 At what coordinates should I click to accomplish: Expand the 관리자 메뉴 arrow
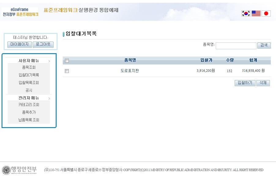pos(49,98)
